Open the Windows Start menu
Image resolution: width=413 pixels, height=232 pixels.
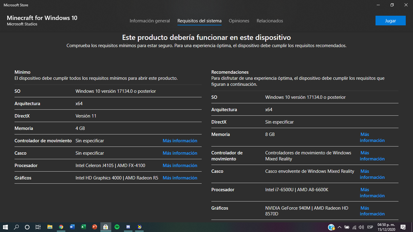pos(5,227)
